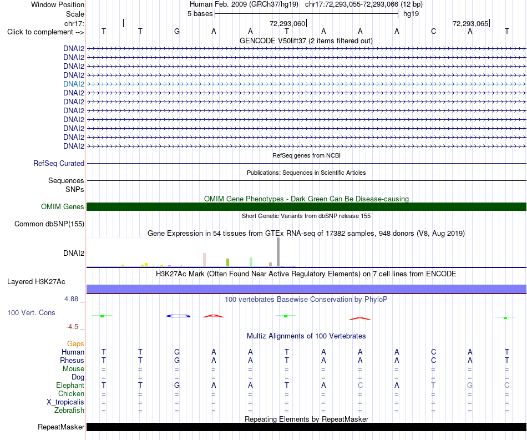The image size is (527, 440).
Task: Click the black RepeatMasker bar
Action: point(306,427)
